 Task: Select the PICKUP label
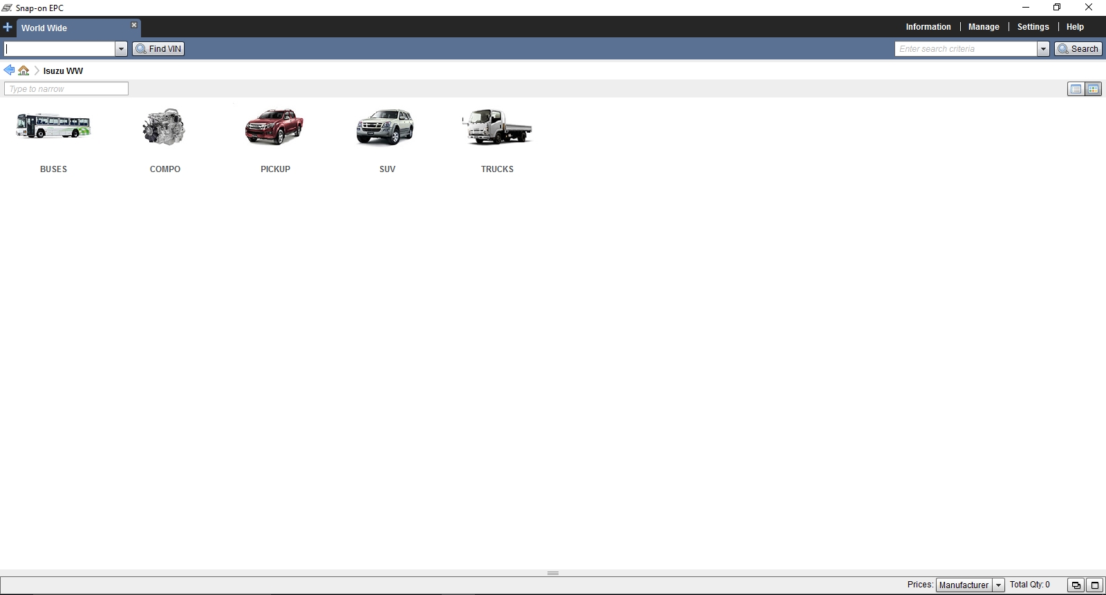click(x=275, y=169)
